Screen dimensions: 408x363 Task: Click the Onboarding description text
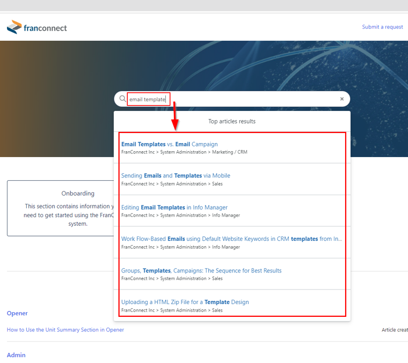click(69, 215)
